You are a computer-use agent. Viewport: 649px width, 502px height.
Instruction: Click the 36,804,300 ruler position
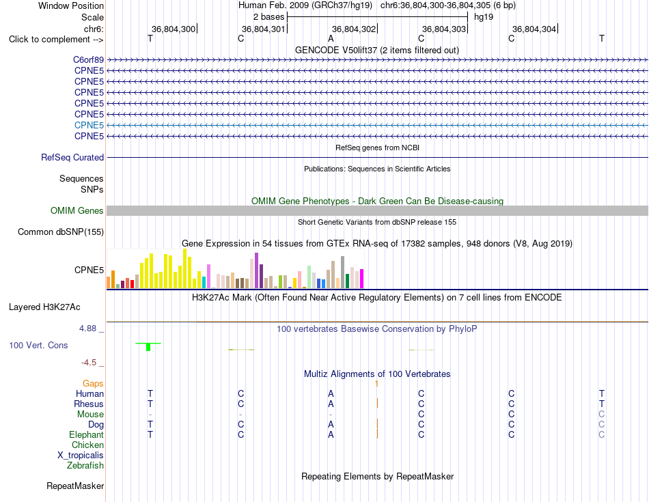pyautogui.click(x=174, y=29)
